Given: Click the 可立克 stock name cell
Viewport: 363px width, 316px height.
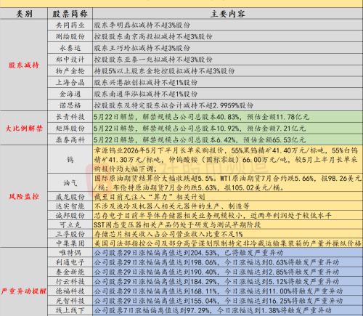Looking at the screenshot, I should (x=70, y=224).
